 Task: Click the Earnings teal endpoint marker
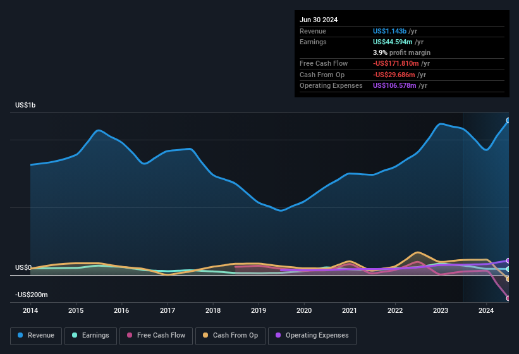[508, 269]
